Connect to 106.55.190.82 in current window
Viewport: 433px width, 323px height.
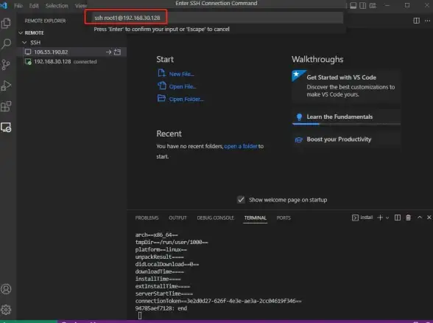(108, 52)
